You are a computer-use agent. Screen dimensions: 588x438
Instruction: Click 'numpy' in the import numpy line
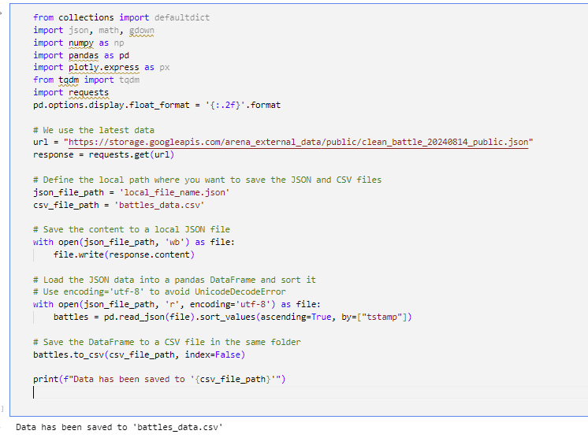coord(81,43)
